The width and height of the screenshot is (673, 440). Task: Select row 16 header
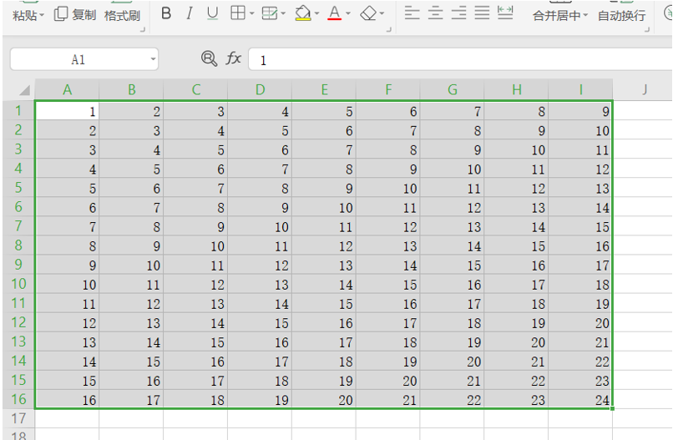point(18,399)
